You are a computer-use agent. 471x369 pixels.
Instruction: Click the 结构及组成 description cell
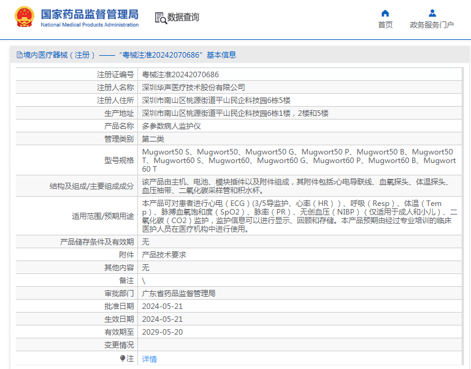[299, 186]
